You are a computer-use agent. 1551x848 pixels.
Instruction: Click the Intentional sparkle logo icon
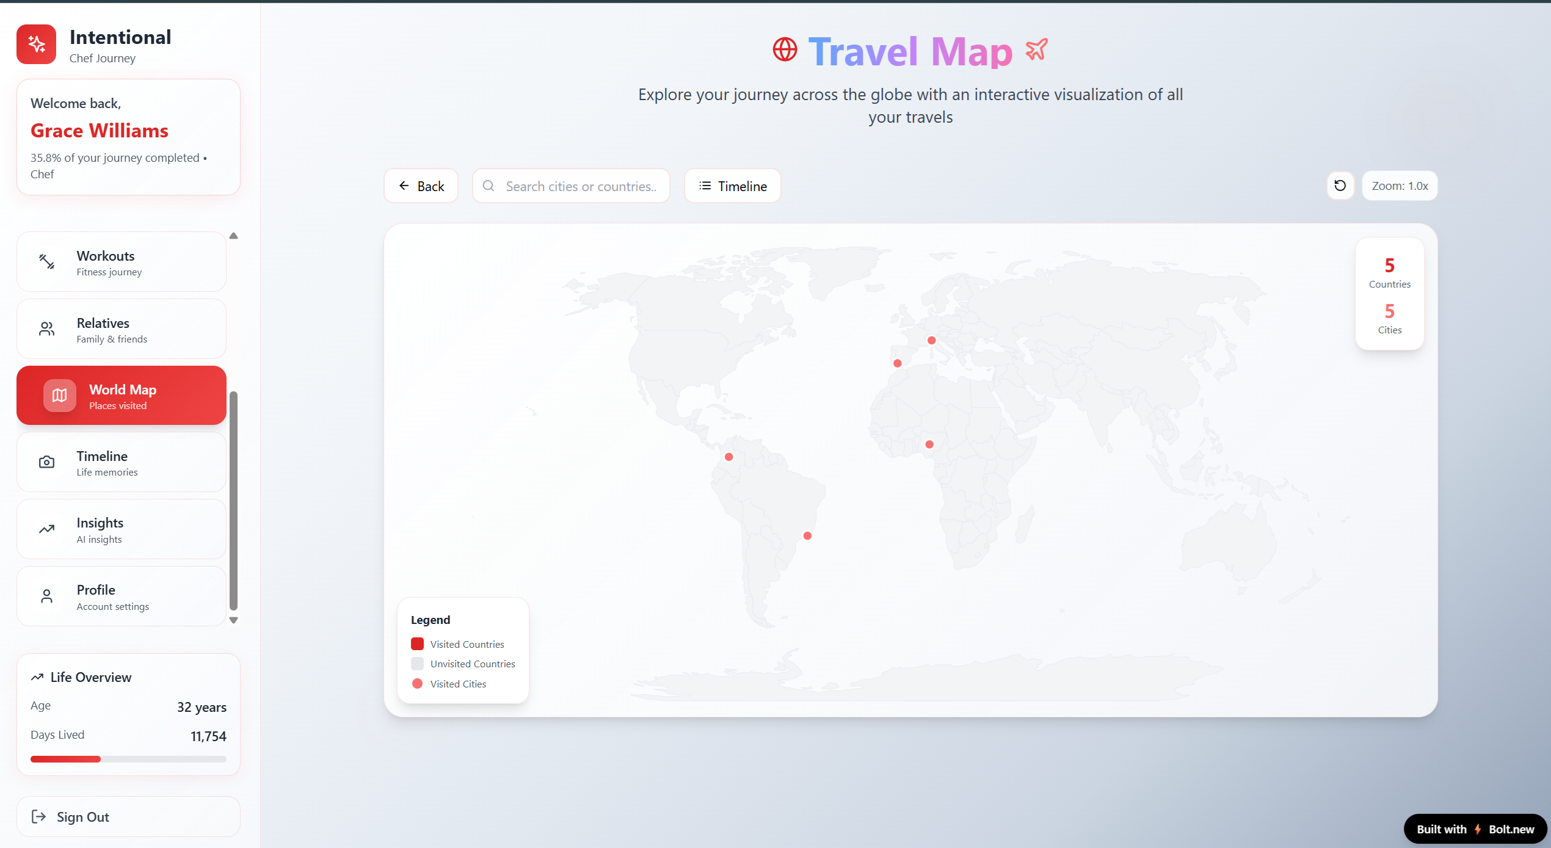pyautogui.click(x=37, y=44)
